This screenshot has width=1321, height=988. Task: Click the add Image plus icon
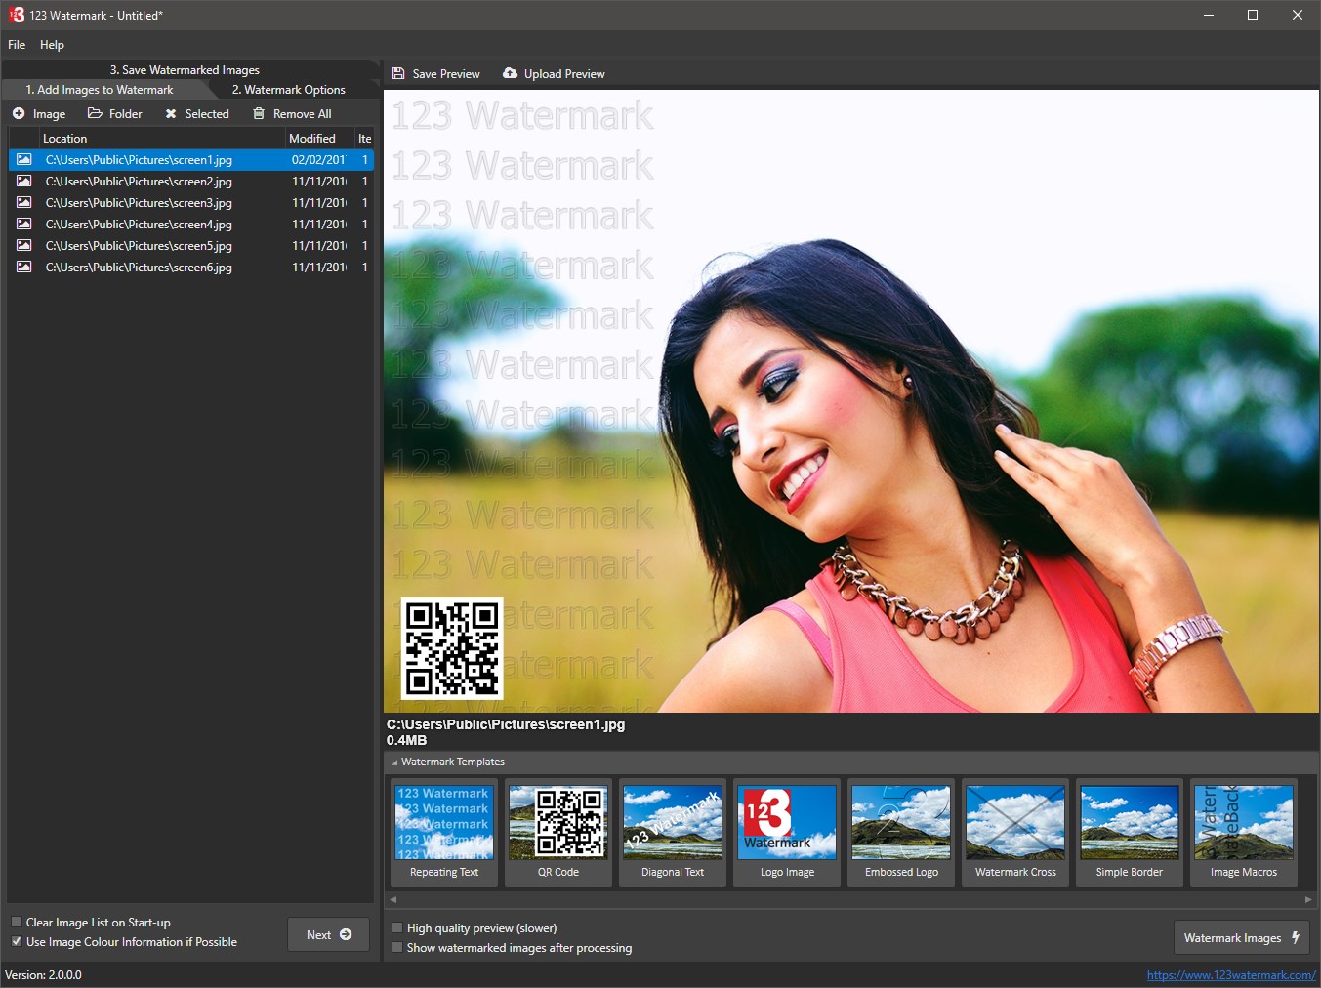tap(19, 114)
